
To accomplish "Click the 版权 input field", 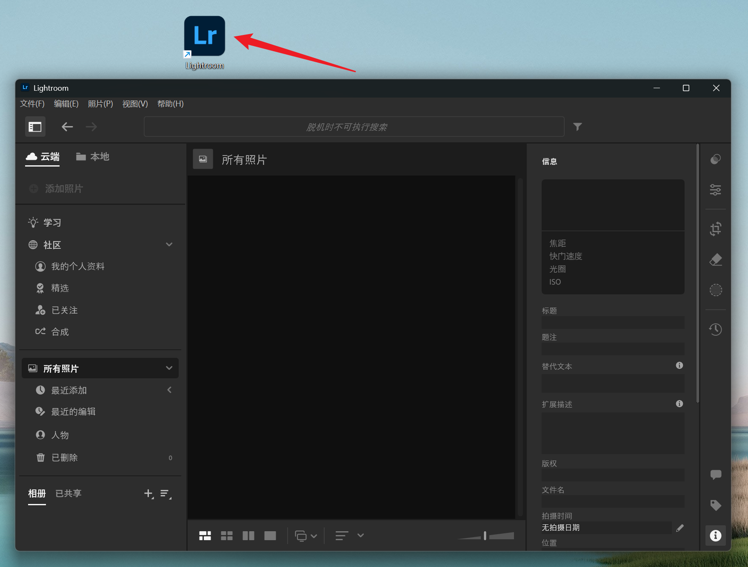I will [613, 475].
